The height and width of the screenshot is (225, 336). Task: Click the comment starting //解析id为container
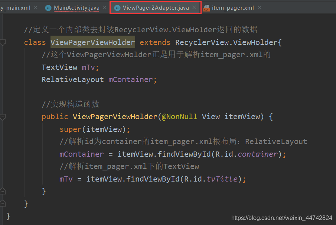pos(183,141)
